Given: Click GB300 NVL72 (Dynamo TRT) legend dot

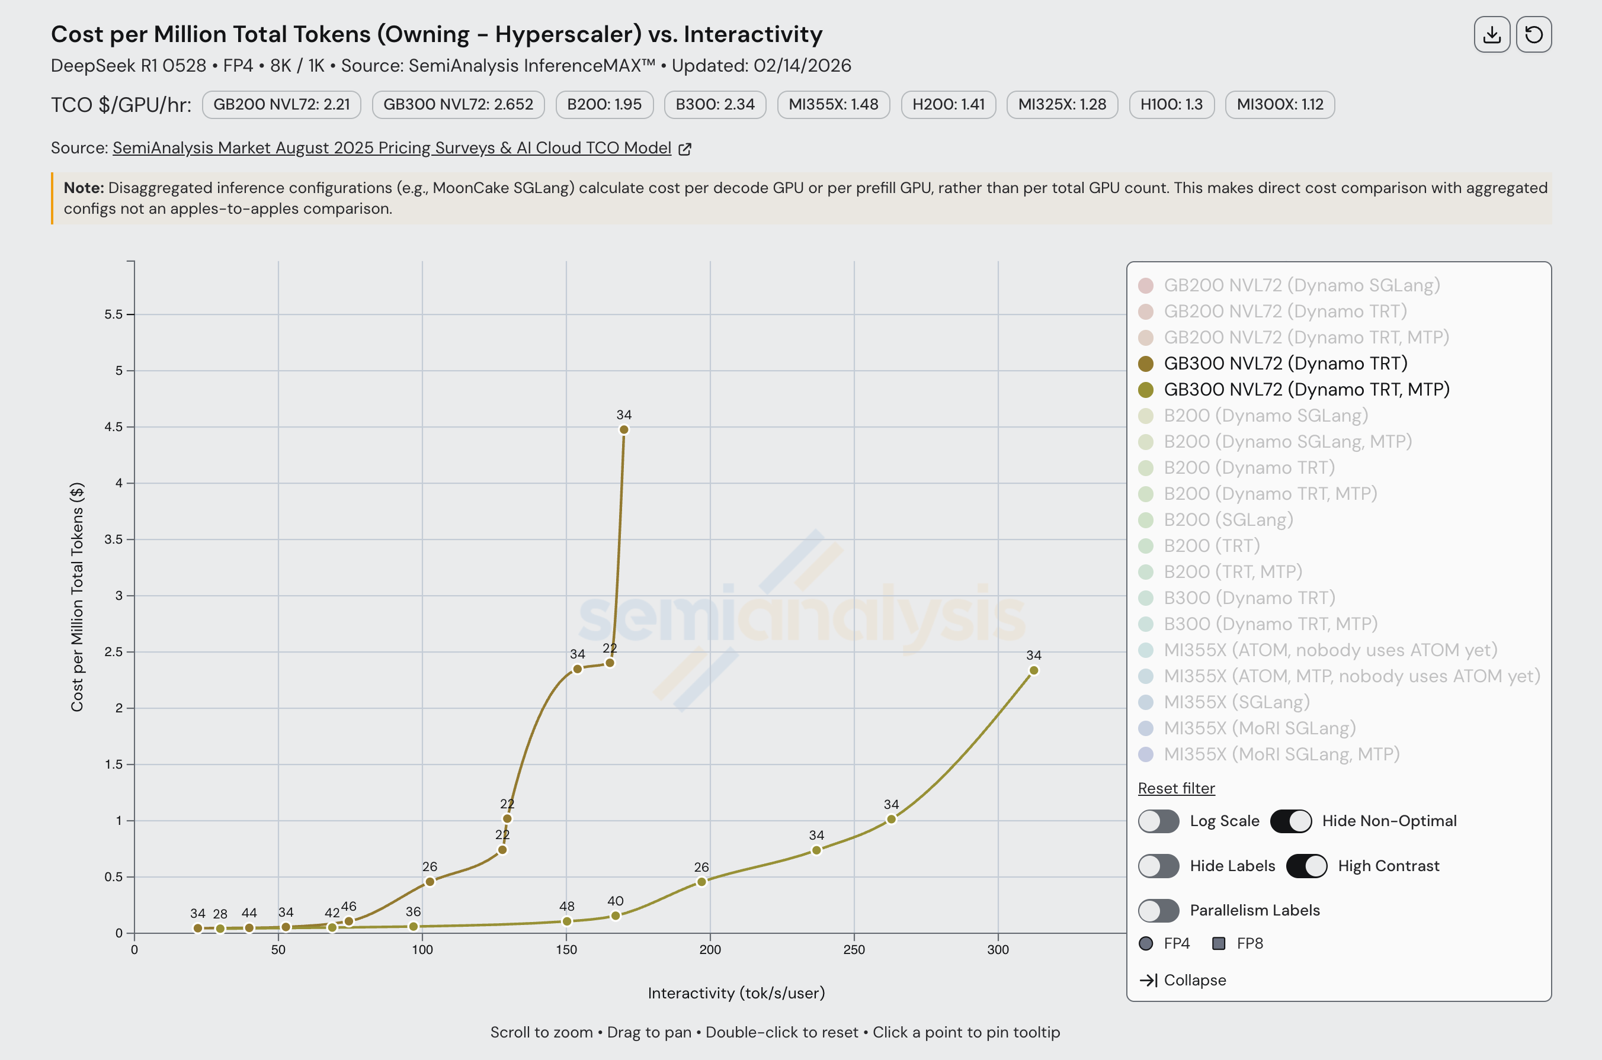Looking at the screenshot, I should (x=1146, y=364).
